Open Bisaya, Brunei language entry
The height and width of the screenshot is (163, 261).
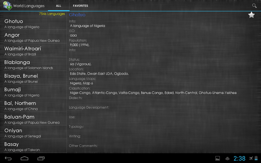click(35, 78)
